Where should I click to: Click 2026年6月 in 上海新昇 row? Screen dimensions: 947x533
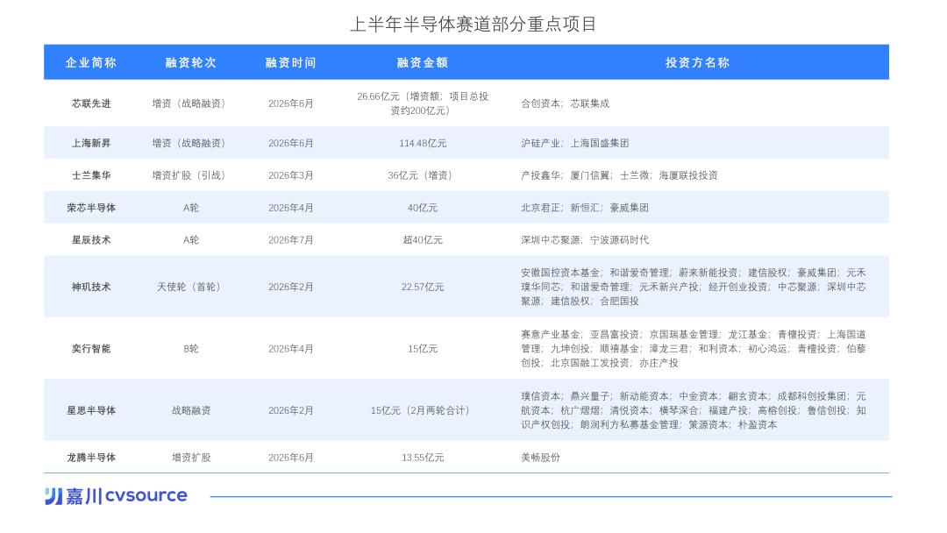pyautogui.click(x=290, y=143)
